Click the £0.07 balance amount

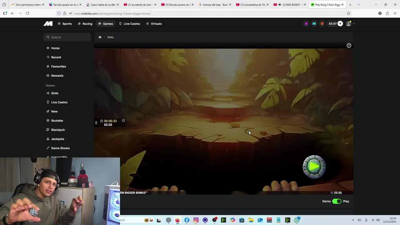332,24
